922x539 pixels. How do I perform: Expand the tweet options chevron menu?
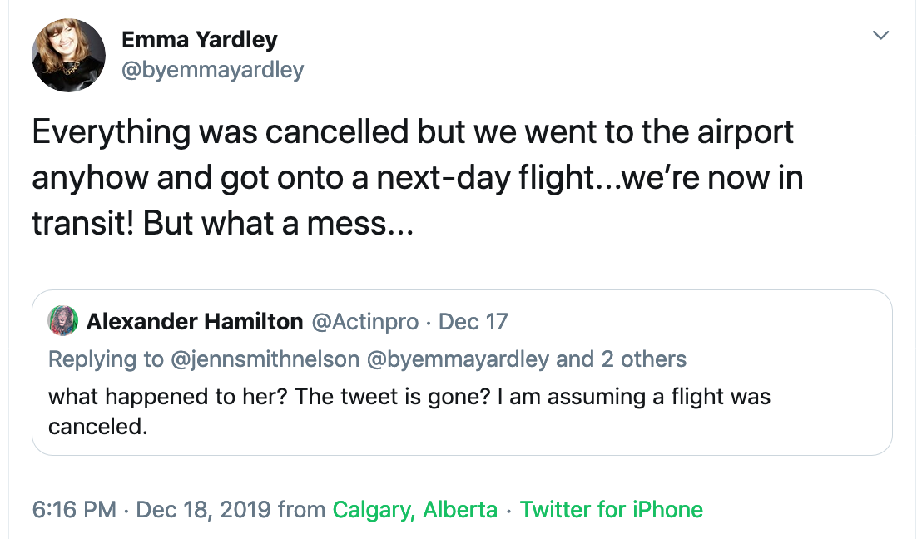(880, 35)
